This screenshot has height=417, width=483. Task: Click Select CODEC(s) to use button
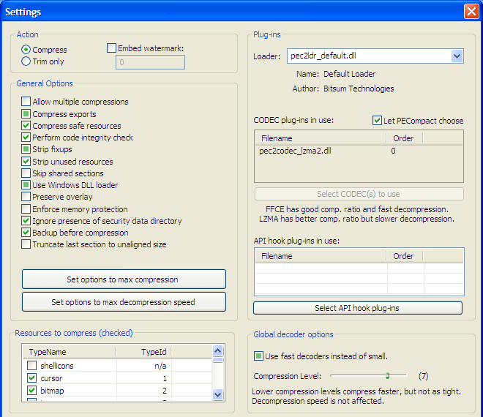click(x=359, y=194)
